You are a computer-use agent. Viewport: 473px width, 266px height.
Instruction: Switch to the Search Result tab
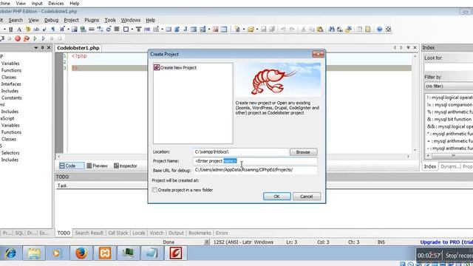89,233
